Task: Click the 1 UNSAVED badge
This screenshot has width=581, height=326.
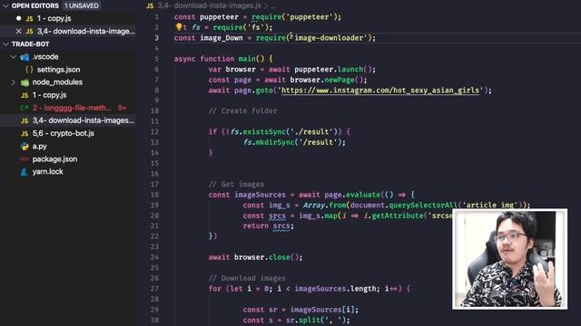Action: [82, 5]
